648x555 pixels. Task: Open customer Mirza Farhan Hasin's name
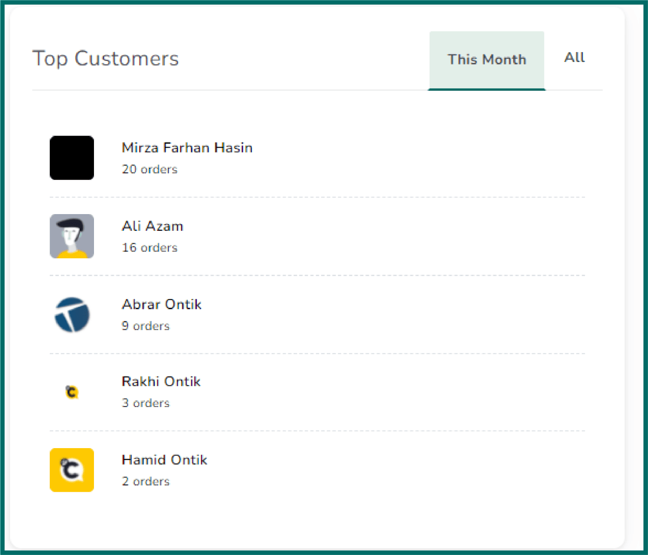coord(187,148)
